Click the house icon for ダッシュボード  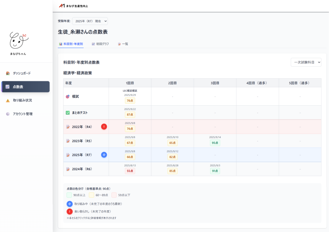[8, 73]
